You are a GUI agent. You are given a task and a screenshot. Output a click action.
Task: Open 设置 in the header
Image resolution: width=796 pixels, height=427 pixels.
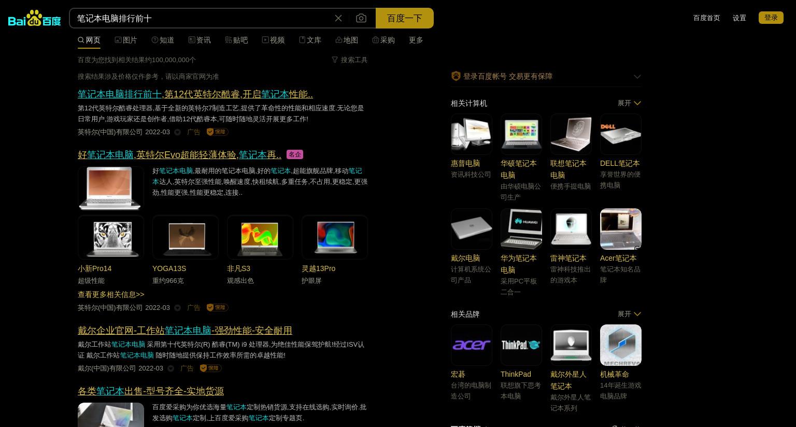pos(740,18)
